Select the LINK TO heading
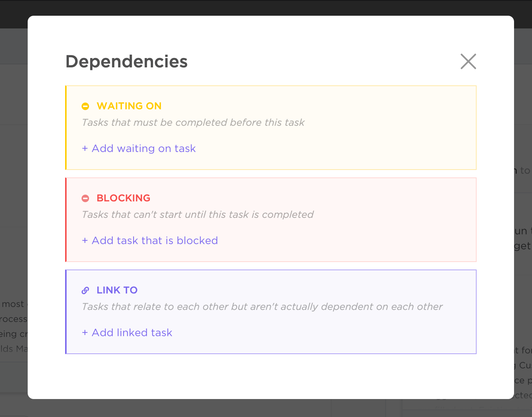Viewport: 532px width, 417px height. click(x=117, y=290)
